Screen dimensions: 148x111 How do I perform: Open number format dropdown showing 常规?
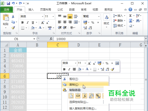[99, 17]
